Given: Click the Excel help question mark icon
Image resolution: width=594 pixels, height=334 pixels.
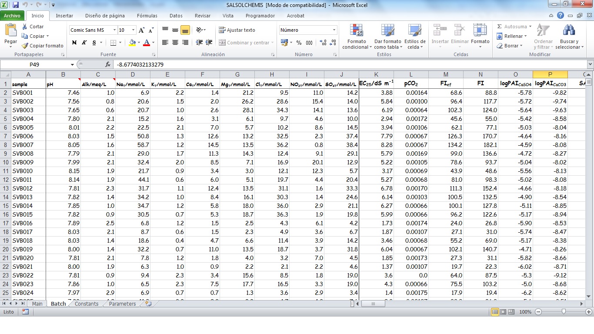Looking at the screenshot, I should [x=561, y=15].
